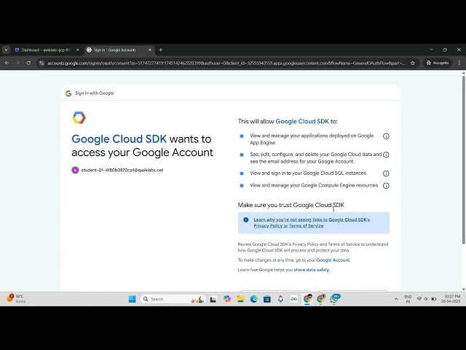The height and width of the screenshot is (350, 466).
Task: Launch Copilot from the taskbar
Action: [227, 299]
